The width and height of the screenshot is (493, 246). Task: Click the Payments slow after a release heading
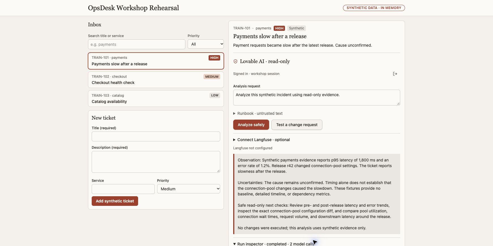pyautogui.click(x=270, y=36)
